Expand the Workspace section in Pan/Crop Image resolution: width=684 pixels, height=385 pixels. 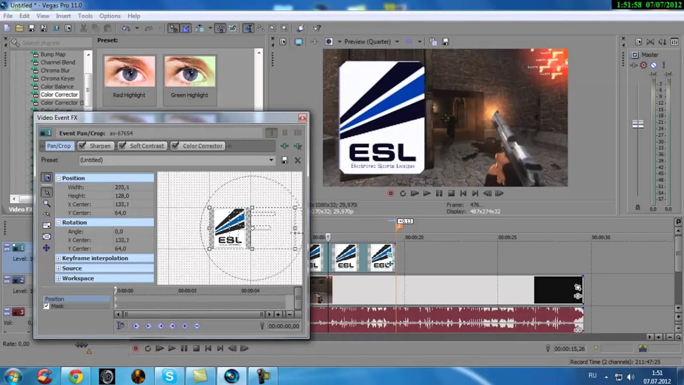coord(59,279)
